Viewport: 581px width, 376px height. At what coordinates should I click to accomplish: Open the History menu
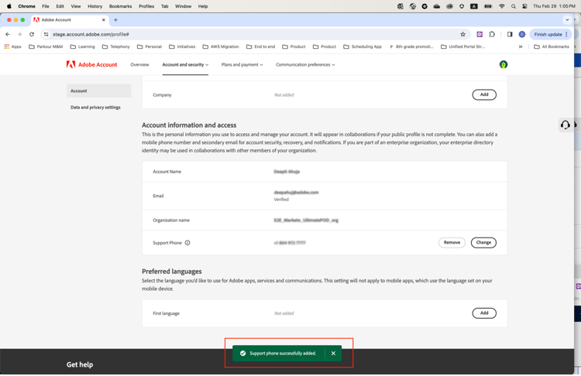95,6
